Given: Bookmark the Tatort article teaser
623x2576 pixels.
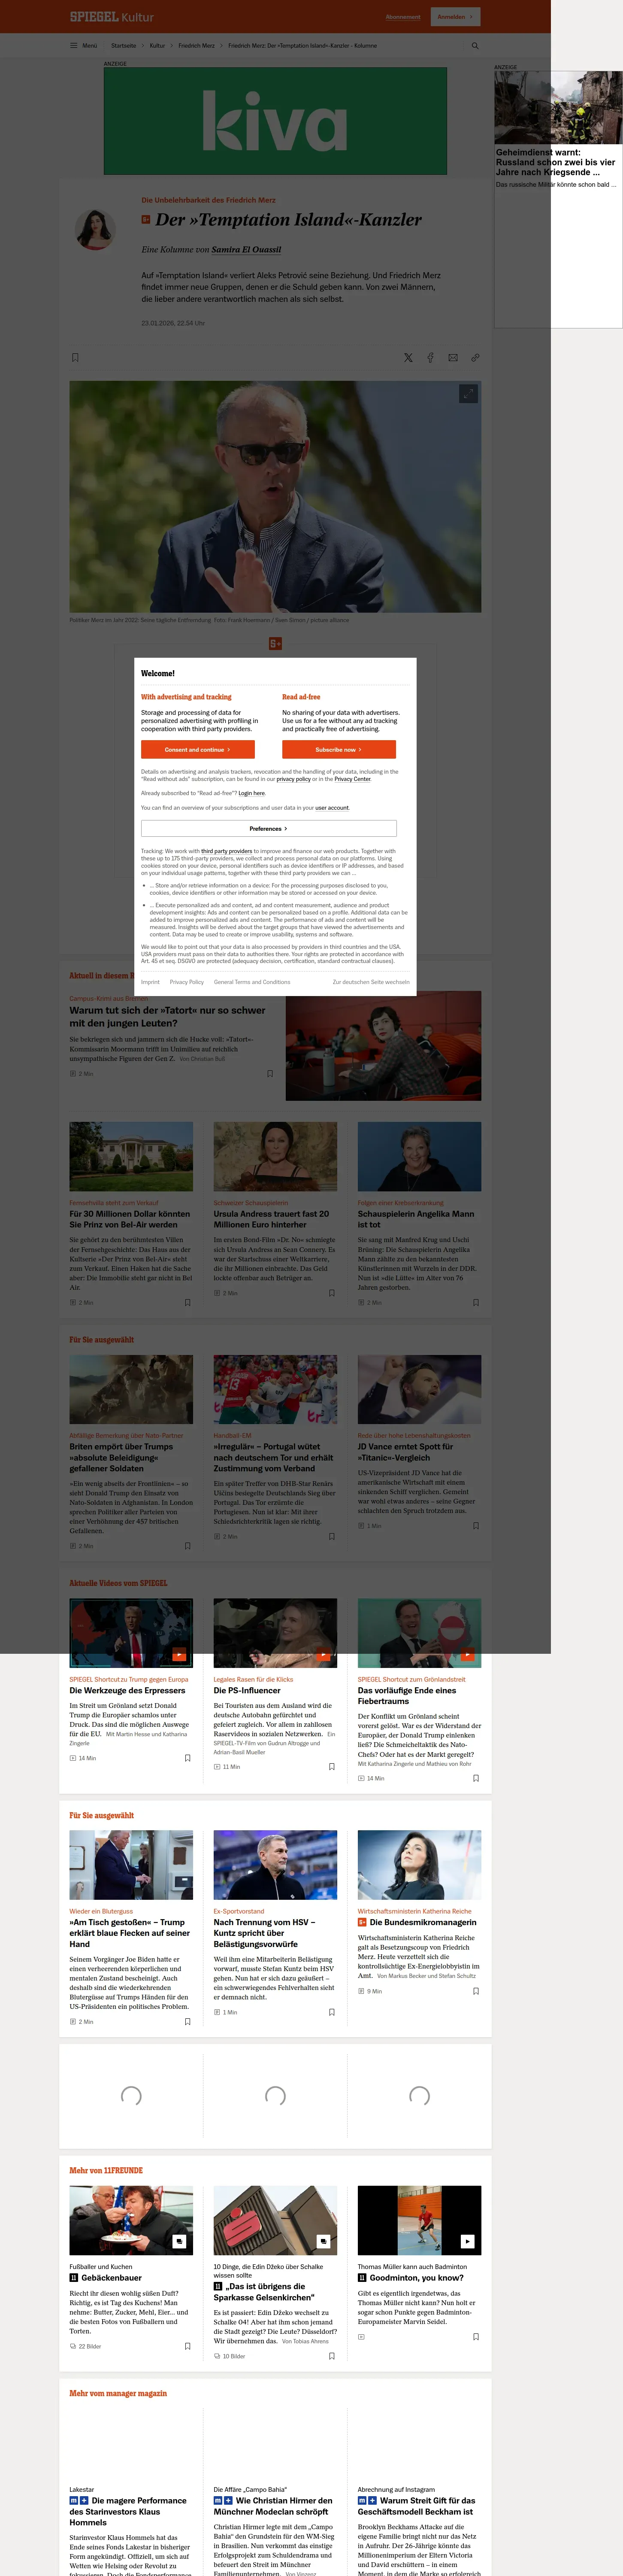Looking at the screenshot, I should coord(269,1074).
